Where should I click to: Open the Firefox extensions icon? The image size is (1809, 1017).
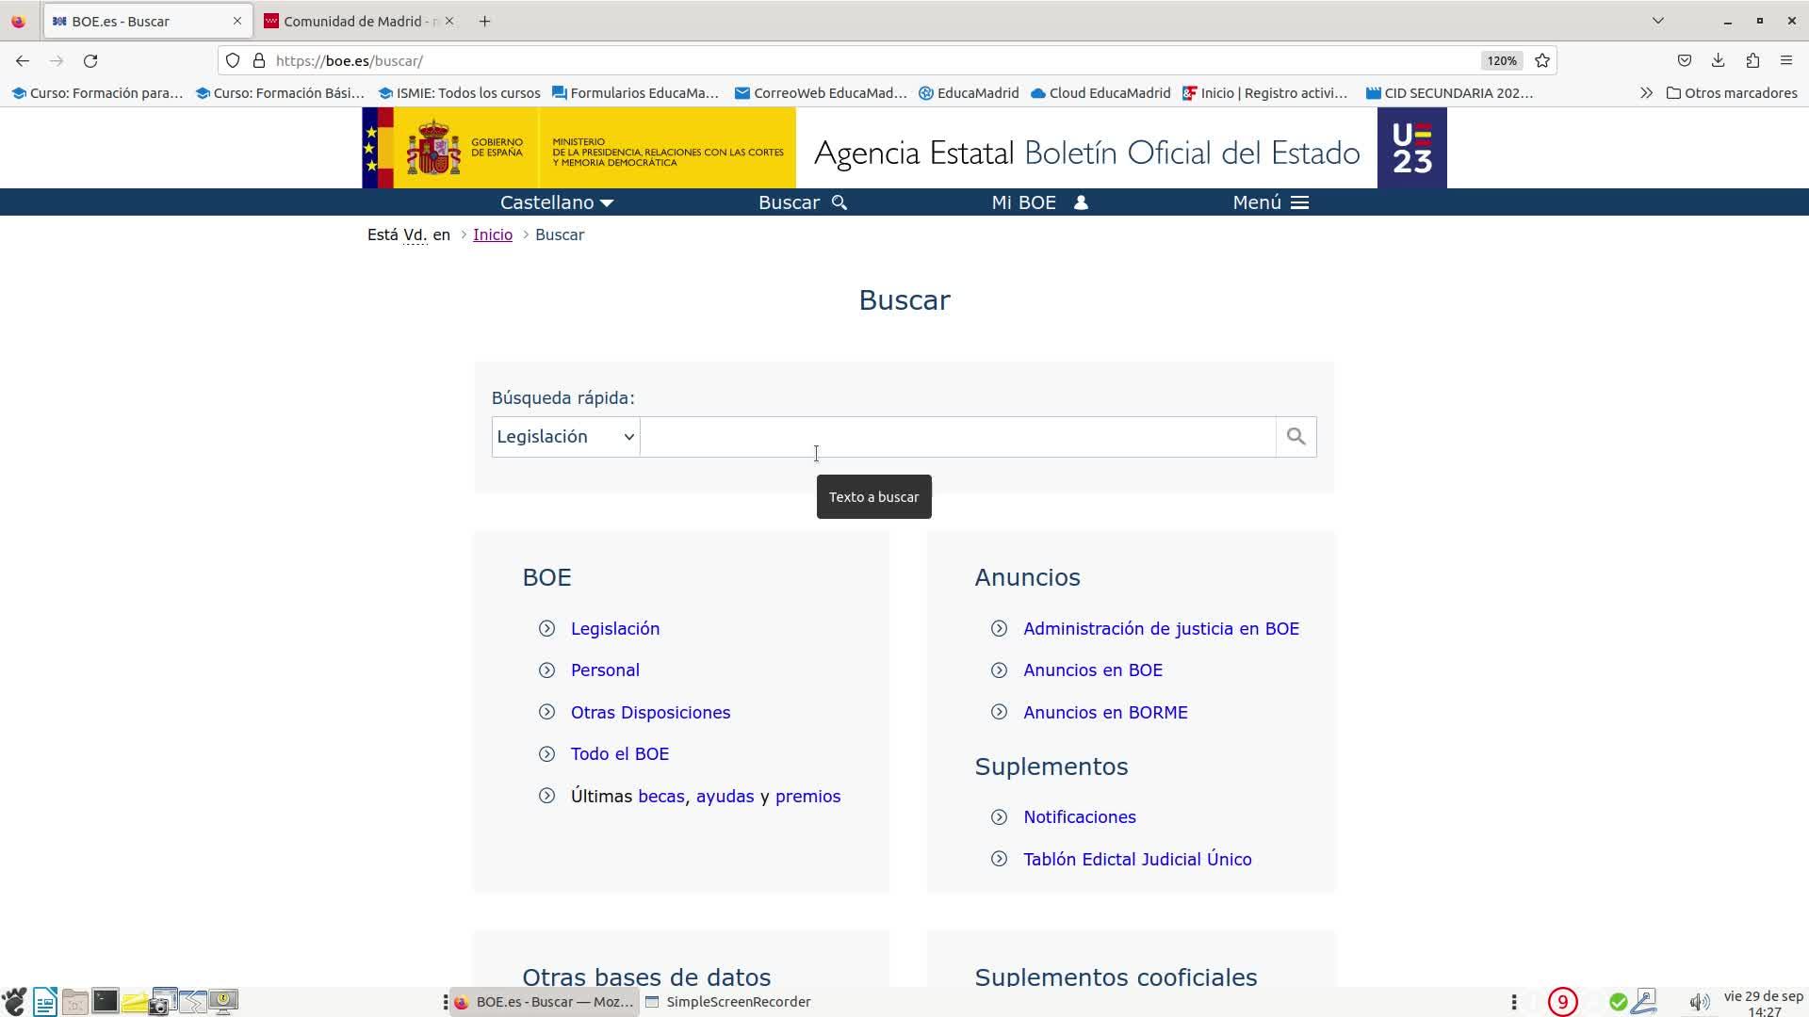[x=1752, y=61]
